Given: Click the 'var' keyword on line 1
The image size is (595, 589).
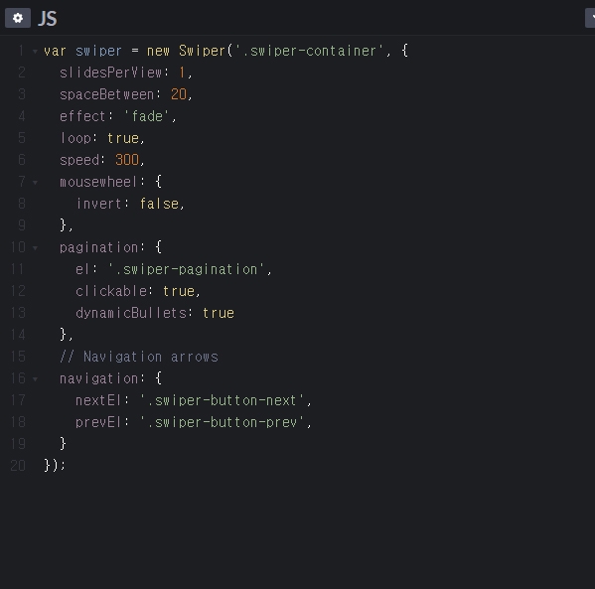Looking at the screenshot, I should (55, 51).
